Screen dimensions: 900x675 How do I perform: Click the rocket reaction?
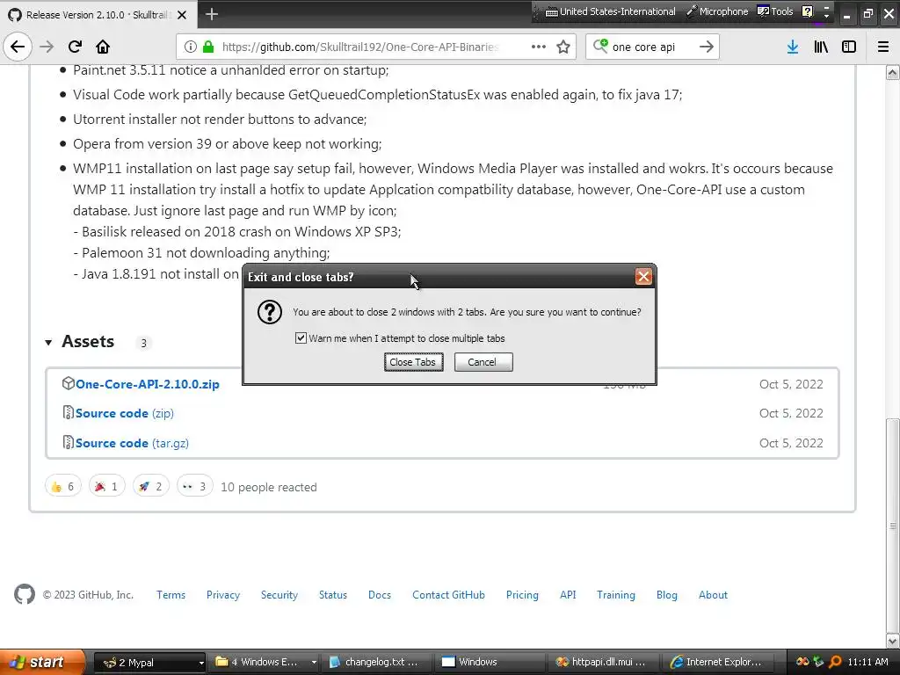(151, 487)
